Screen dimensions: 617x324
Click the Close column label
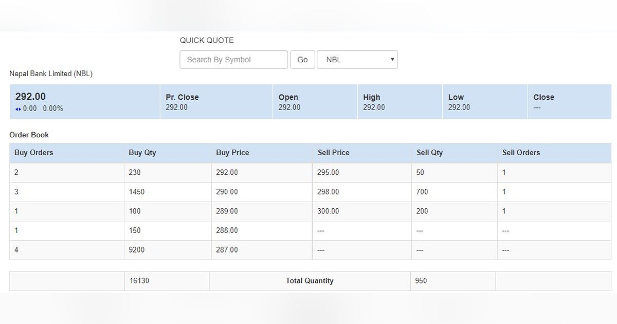543,97
